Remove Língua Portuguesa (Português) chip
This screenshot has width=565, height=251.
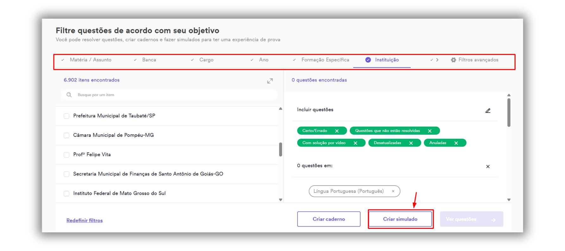393,191
